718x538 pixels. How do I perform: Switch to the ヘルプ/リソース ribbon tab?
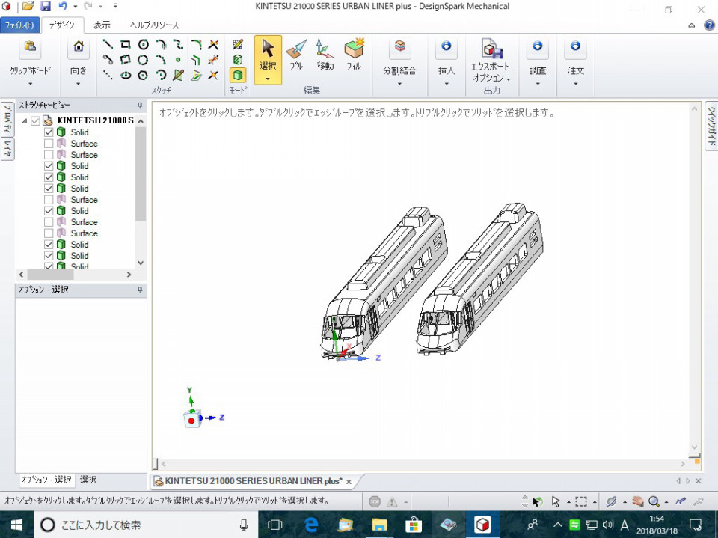(x=154, y=25)
